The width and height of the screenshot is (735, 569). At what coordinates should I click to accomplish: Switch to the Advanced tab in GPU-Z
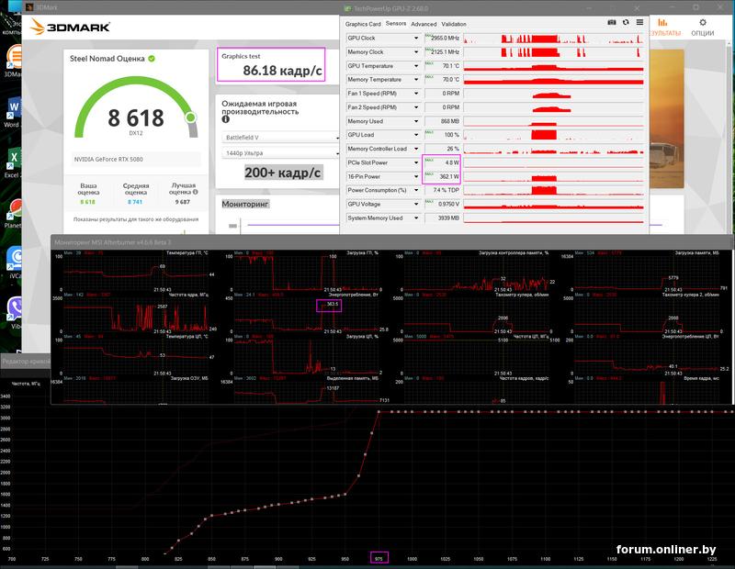click(x=424, y=24)
